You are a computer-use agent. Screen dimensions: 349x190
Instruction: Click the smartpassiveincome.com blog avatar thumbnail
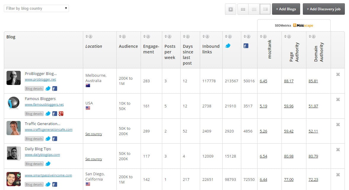pyautogui.click(x=14, y=179)
